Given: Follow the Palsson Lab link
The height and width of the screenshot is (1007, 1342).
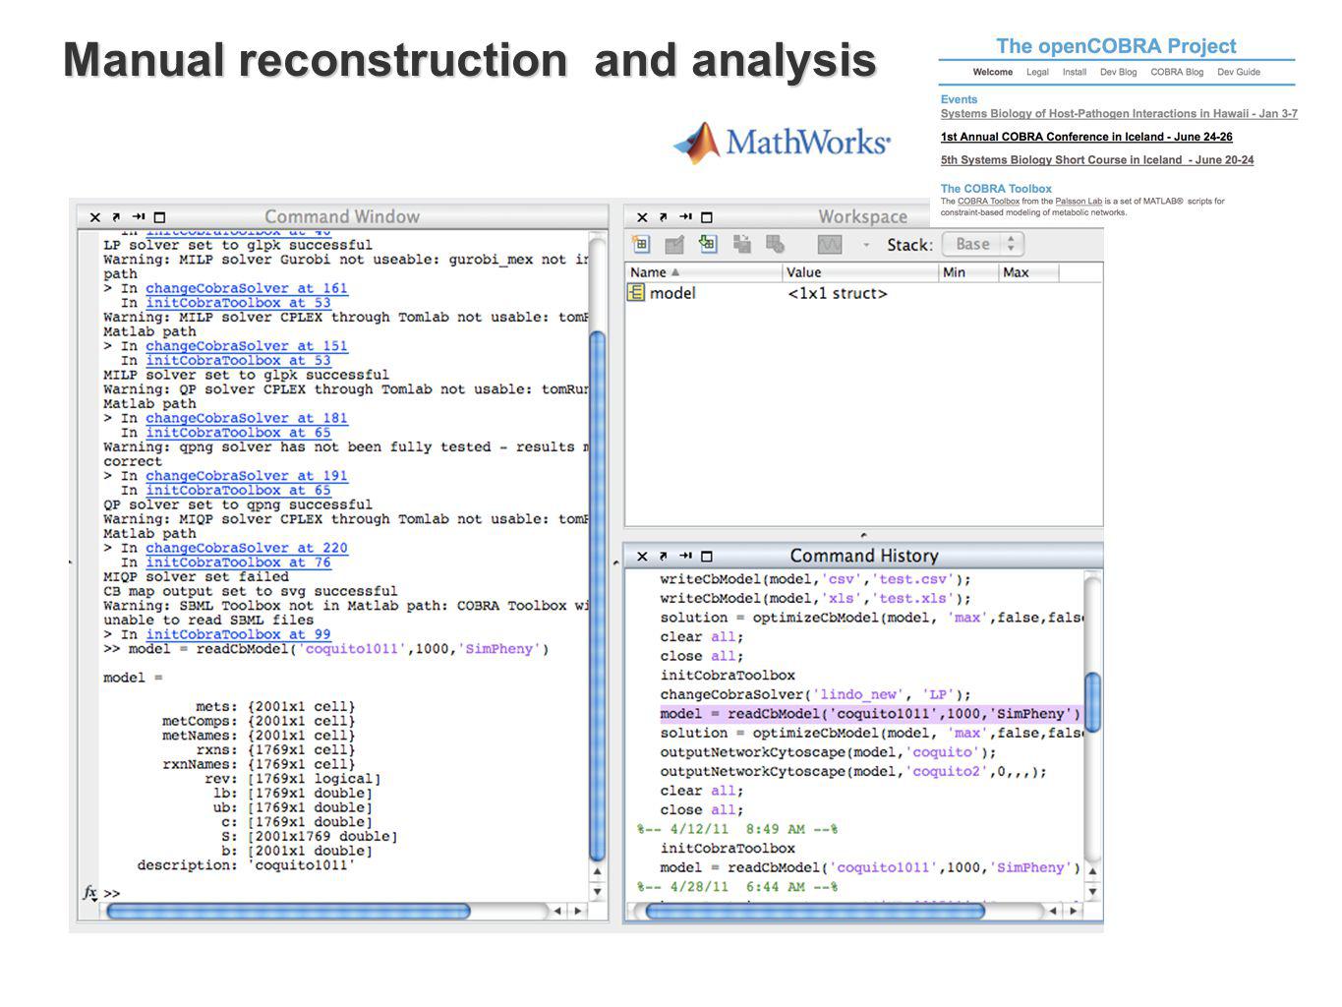Looking at the screenshot, I should 1079,202.
